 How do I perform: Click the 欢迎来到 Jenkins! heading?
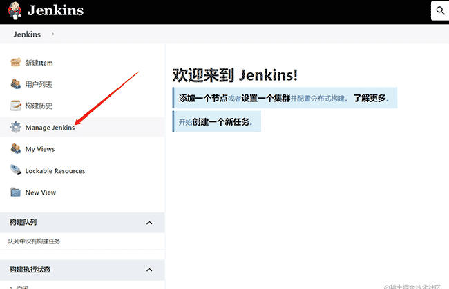click(235, 75)
